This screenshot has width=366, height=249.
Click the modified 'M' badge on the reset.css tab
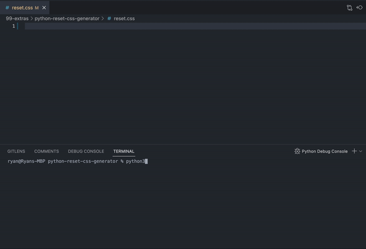click(x=37, y=8)
